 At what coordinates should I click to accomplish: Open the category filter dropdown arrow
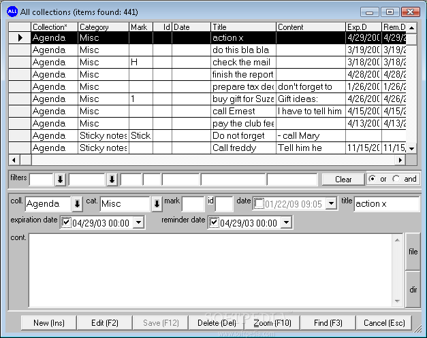(x=112, y=180)
